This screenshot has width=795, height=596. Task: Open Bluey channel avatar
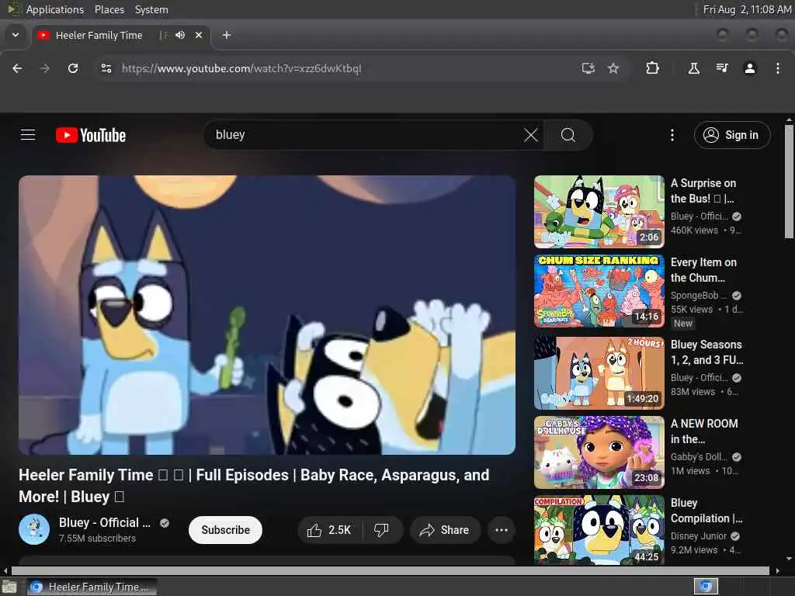34,529
